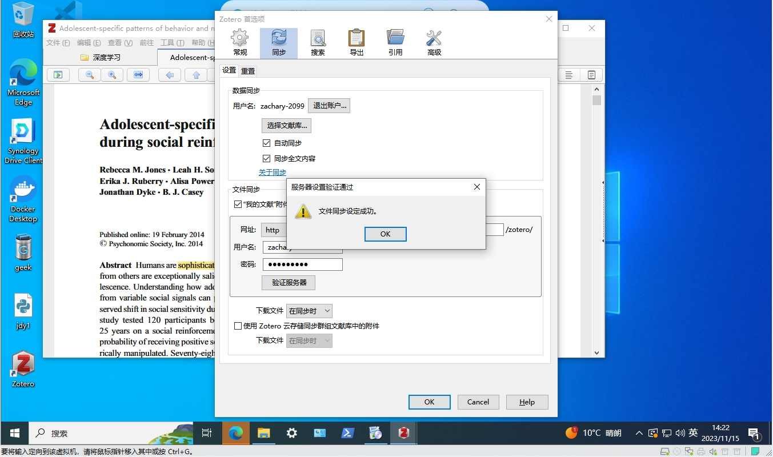Click OK in the verification success dialog

coord(385,234)
